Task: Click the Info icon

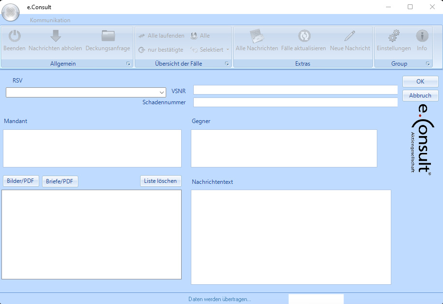Action: (x=422, y=36)
